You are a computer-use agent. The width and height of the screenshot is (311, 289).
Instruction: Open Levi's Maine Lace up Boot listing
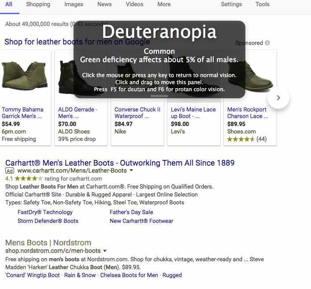[193, 113]
